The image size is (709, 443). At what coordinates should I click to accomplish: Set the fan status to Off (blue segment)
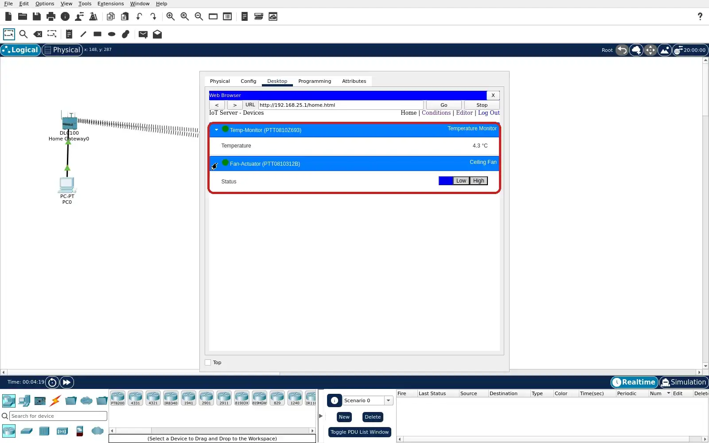[x=446, y=181]
